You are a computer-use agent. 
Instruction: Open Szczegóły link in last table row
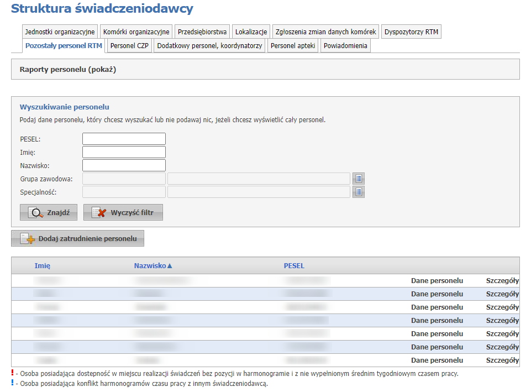click(x=502, y=360)
